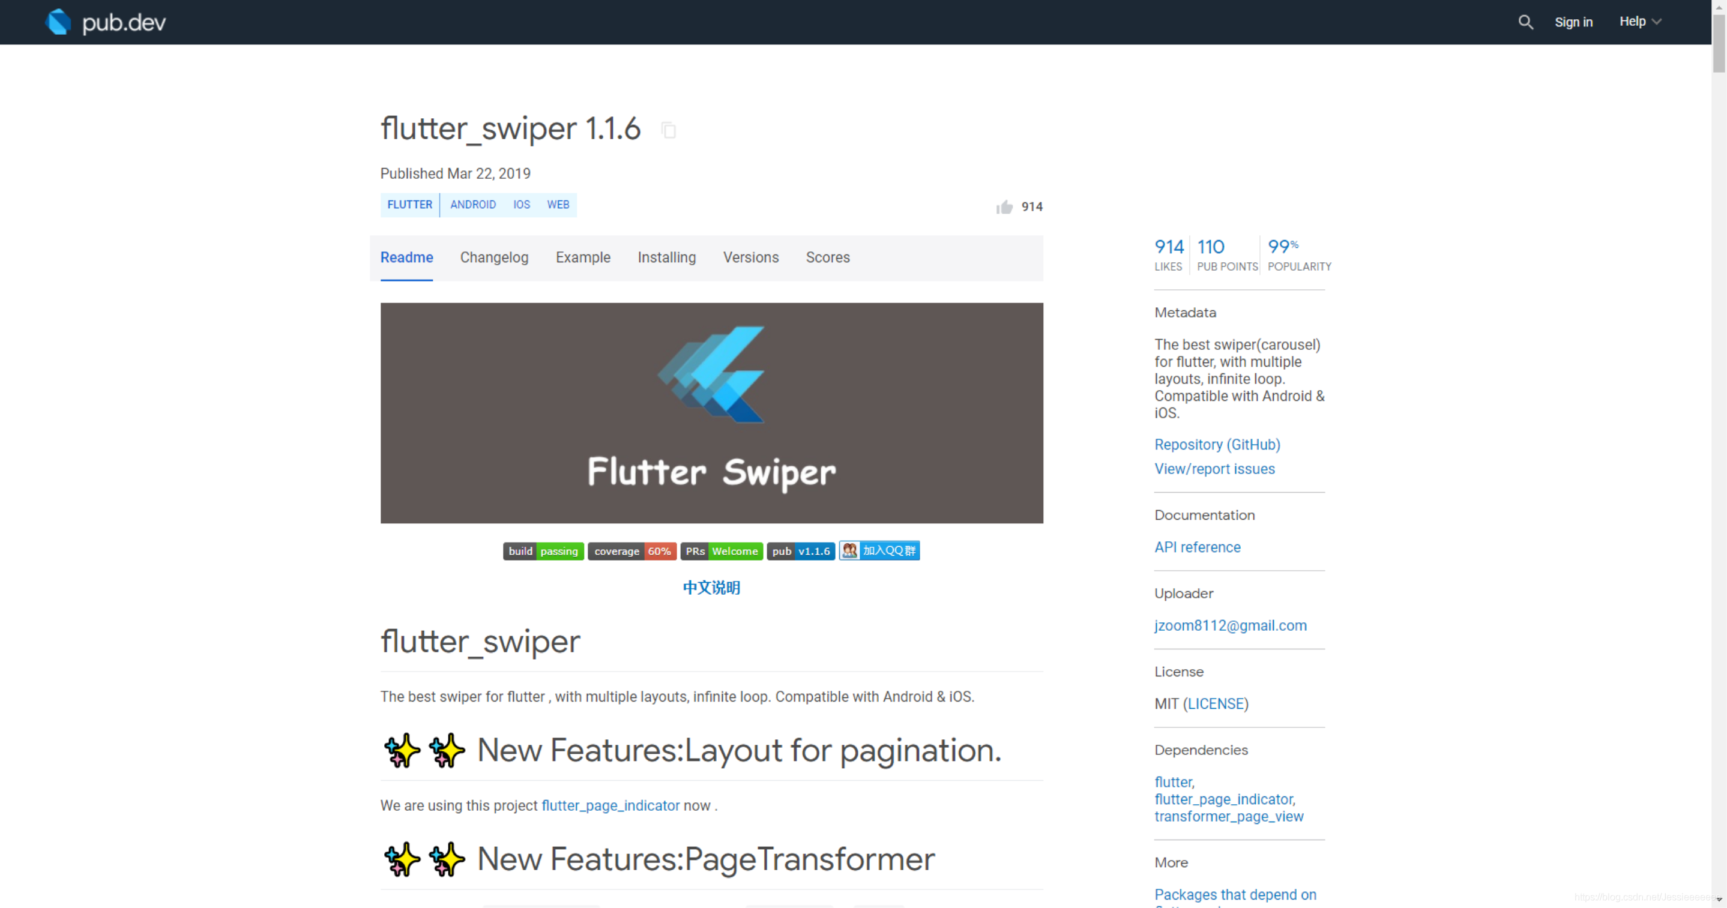Open flutter_page_indicator in the Dependencies sidebar

coord(1224,799)
